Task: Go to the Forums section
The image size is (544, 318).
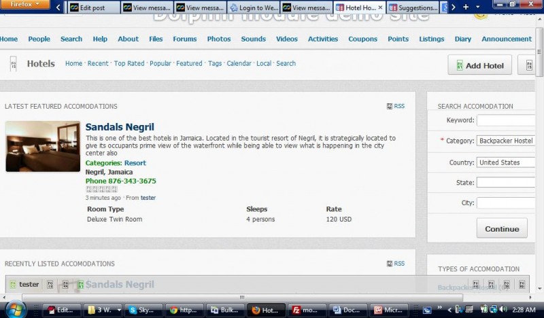Action: click(x=185, y=39)
